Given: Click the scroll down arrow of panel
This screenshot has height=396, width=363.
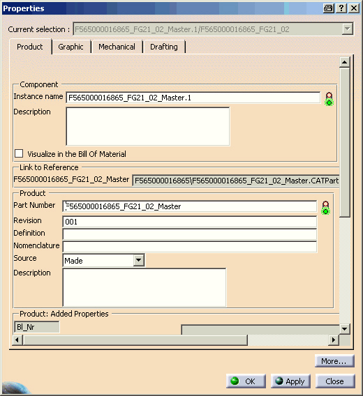Looking at the screenshot, I should point(345,329).
